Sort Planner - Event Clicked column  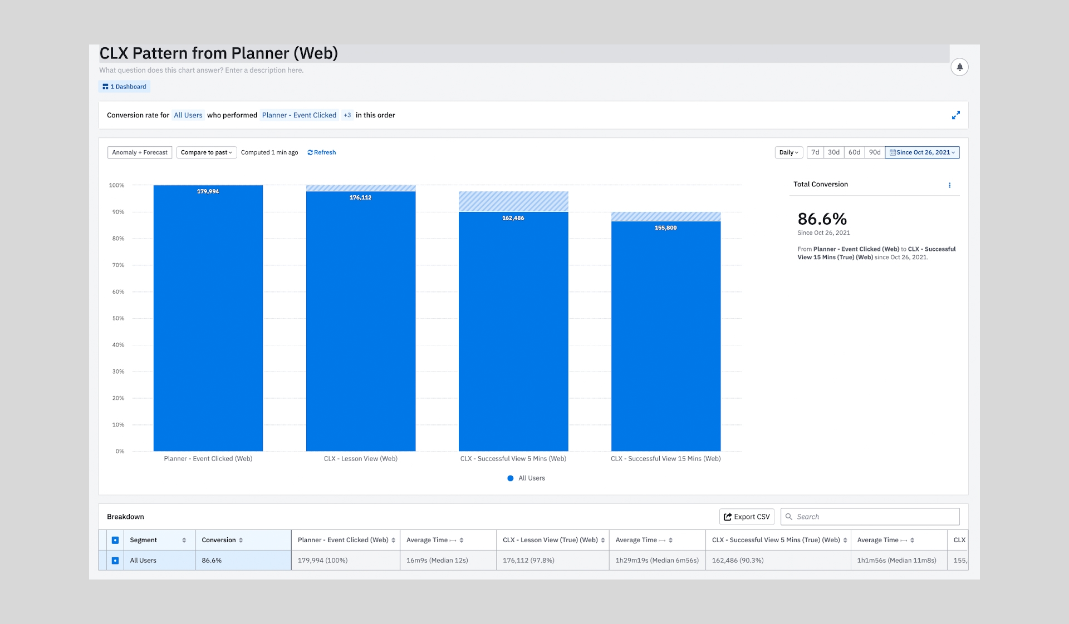coord(393,540)
